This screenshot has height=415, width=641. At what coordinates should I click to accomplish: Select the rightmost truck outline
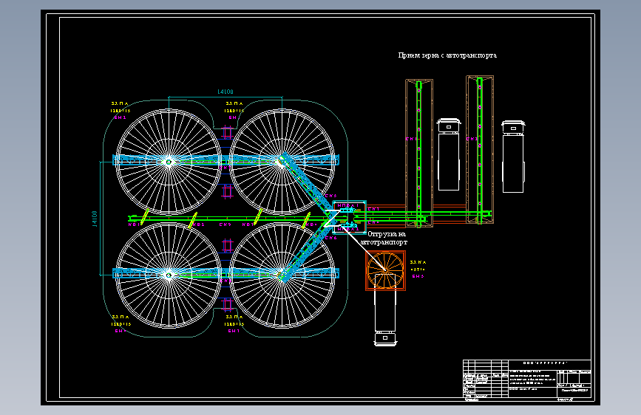[x=513, y=157]
